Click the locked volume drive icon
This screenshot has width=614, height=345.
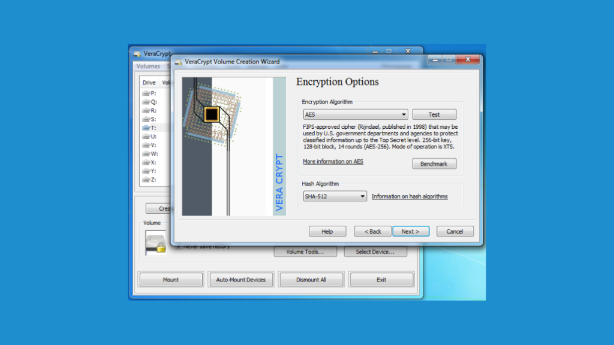[x=155, y=243]
